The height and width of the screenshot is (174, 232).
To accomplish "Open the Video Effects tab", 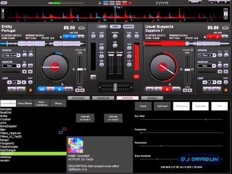I will point(25,103).
